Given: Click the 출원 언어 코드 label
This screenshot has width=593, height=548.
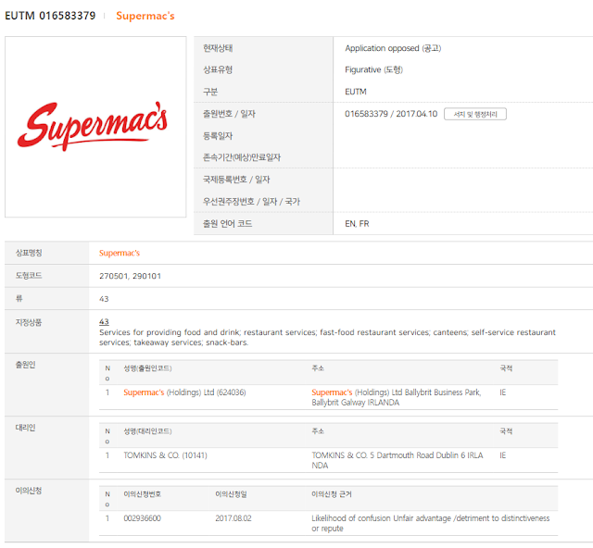Looking at the screenshot, I should (228, 224).
